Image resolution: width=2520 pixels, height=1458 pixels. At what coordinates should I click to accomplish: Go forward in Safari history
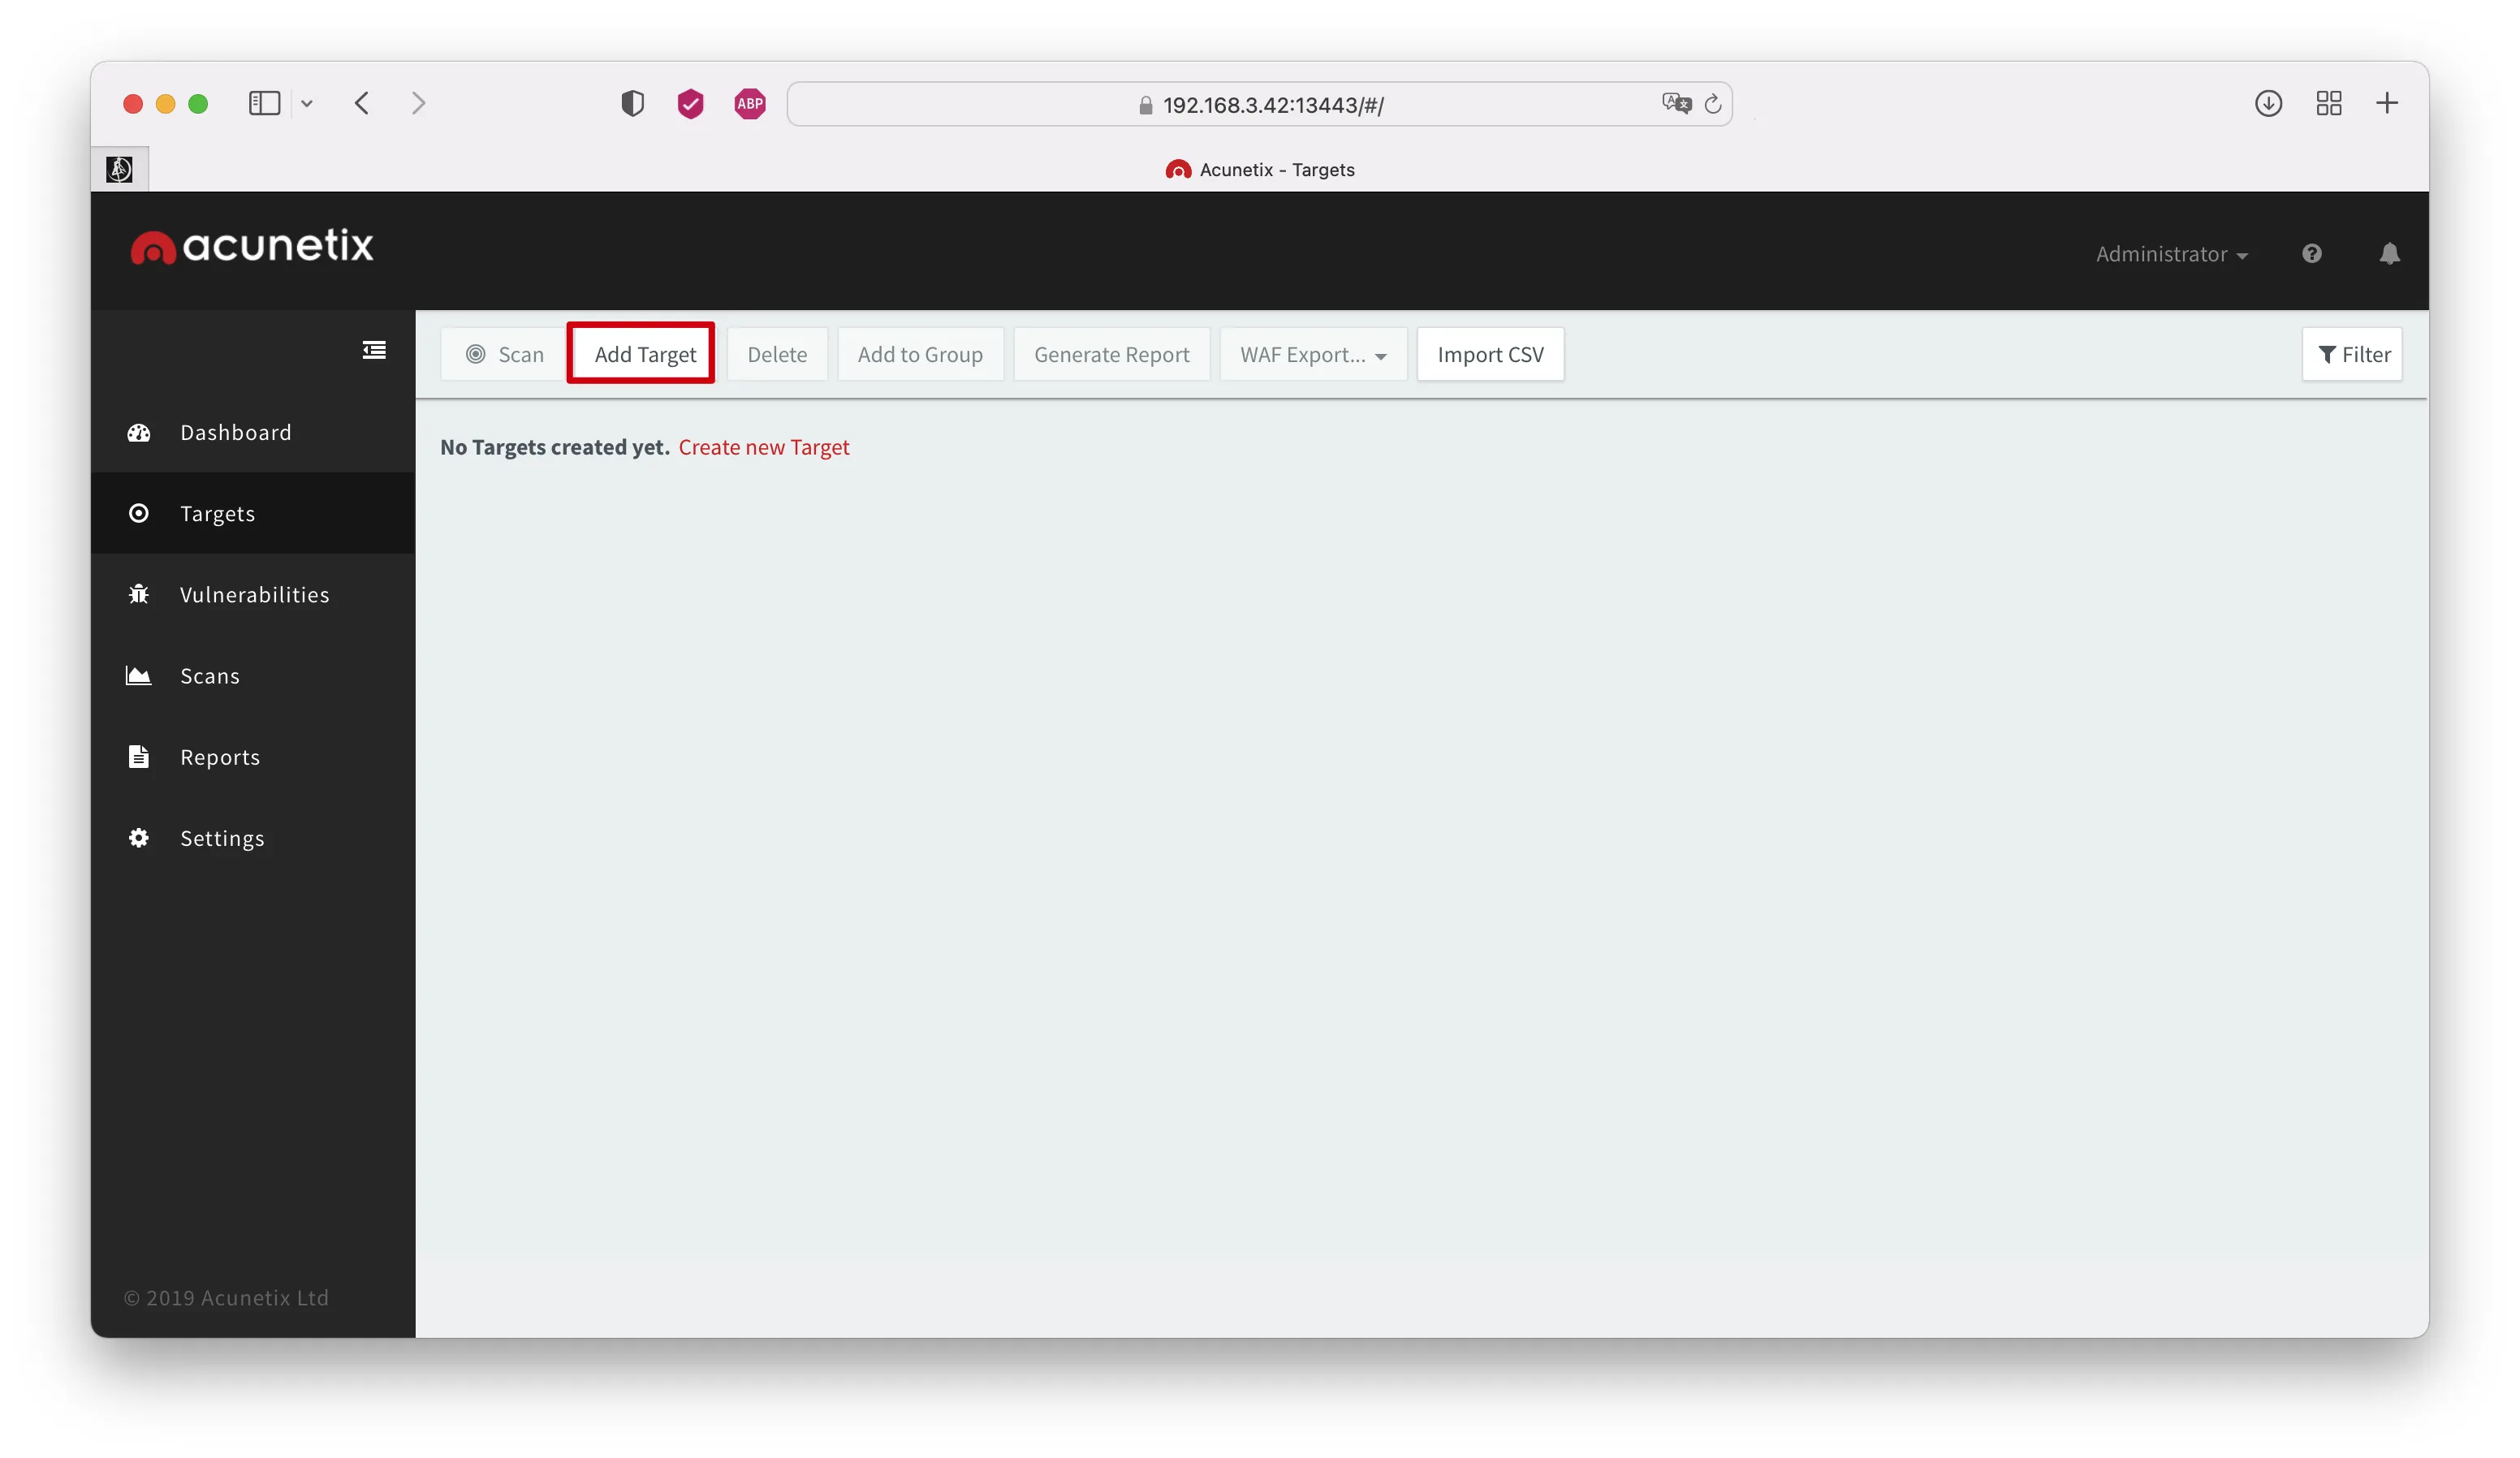click(x=419, y=104)
